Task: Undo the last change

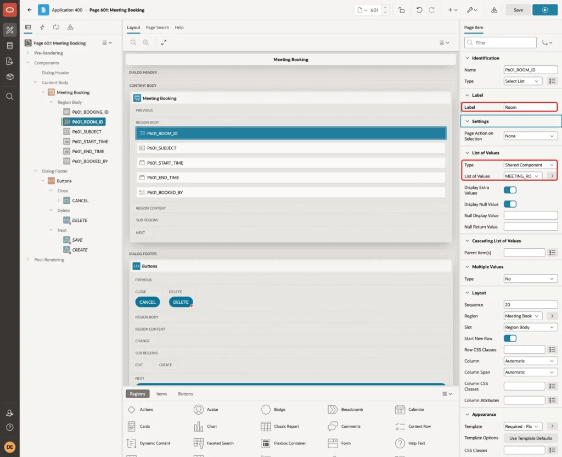Action: [x=419, y=10]
